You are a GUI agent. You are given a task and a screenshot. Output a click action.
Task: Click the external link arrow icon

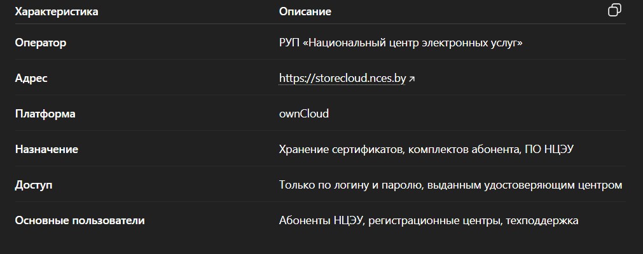[x=412, y=79]
